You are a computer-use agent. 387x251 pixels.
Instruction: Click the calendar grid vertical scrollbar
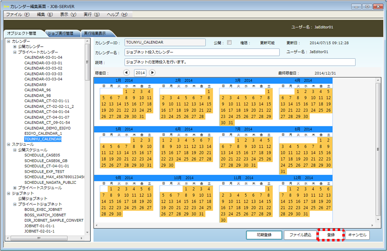tap(378, 149)
